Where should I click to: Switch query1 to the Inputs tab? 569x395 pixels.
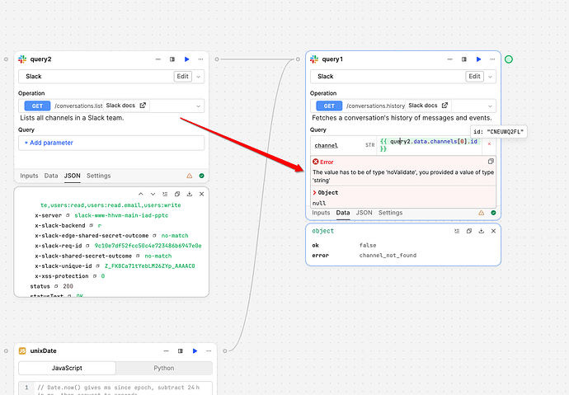point(321,213)
